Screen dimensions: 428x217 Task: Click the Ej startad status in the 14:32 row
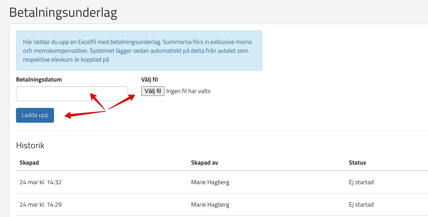361,182
